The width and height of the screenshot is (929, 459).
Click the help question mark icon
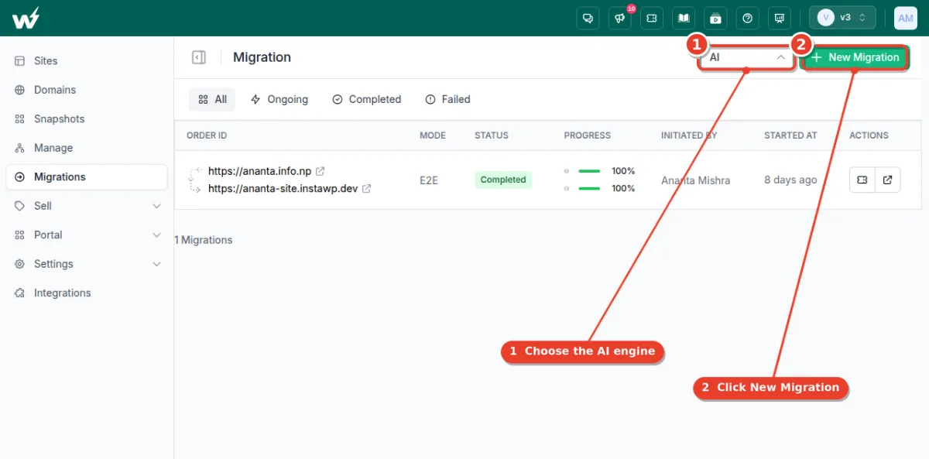(x=747, y=18)
